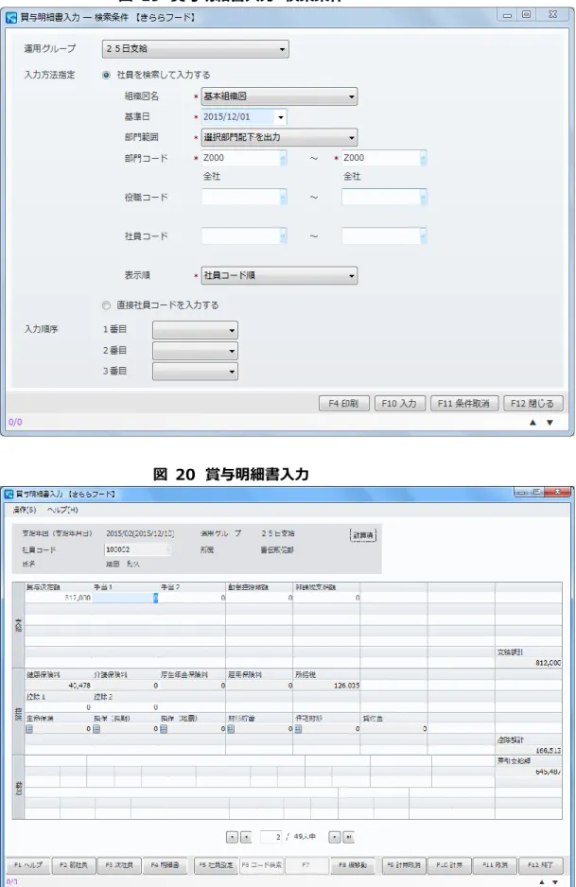Click the F12 閉じる button
The image size is (576, 887).
533,404
